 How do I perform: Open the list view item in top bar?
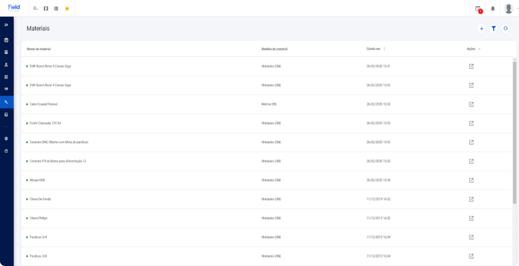(56, 9)
